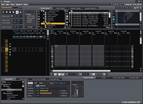Toggle the lower frame layout icon
Image resolution: width=143 pixels, height=104 pixels.
coord(138,8)
